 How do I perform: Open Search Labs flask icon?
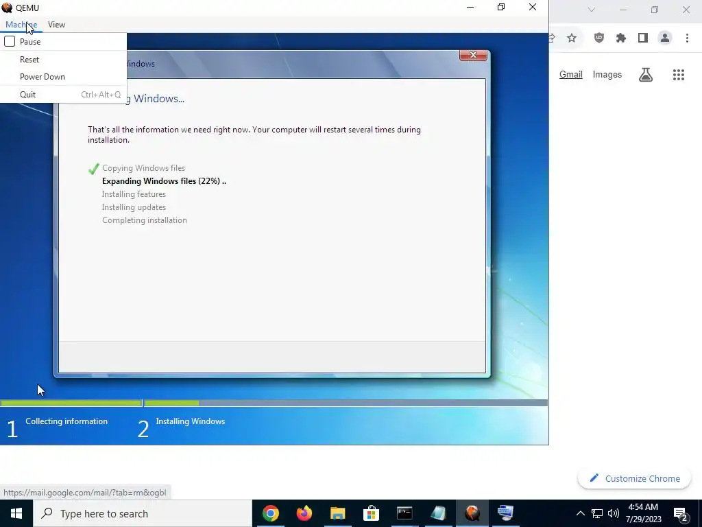tap(646, 74)
